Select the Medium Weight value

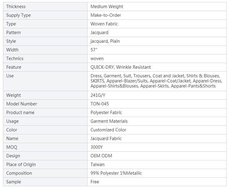(107, 7)
